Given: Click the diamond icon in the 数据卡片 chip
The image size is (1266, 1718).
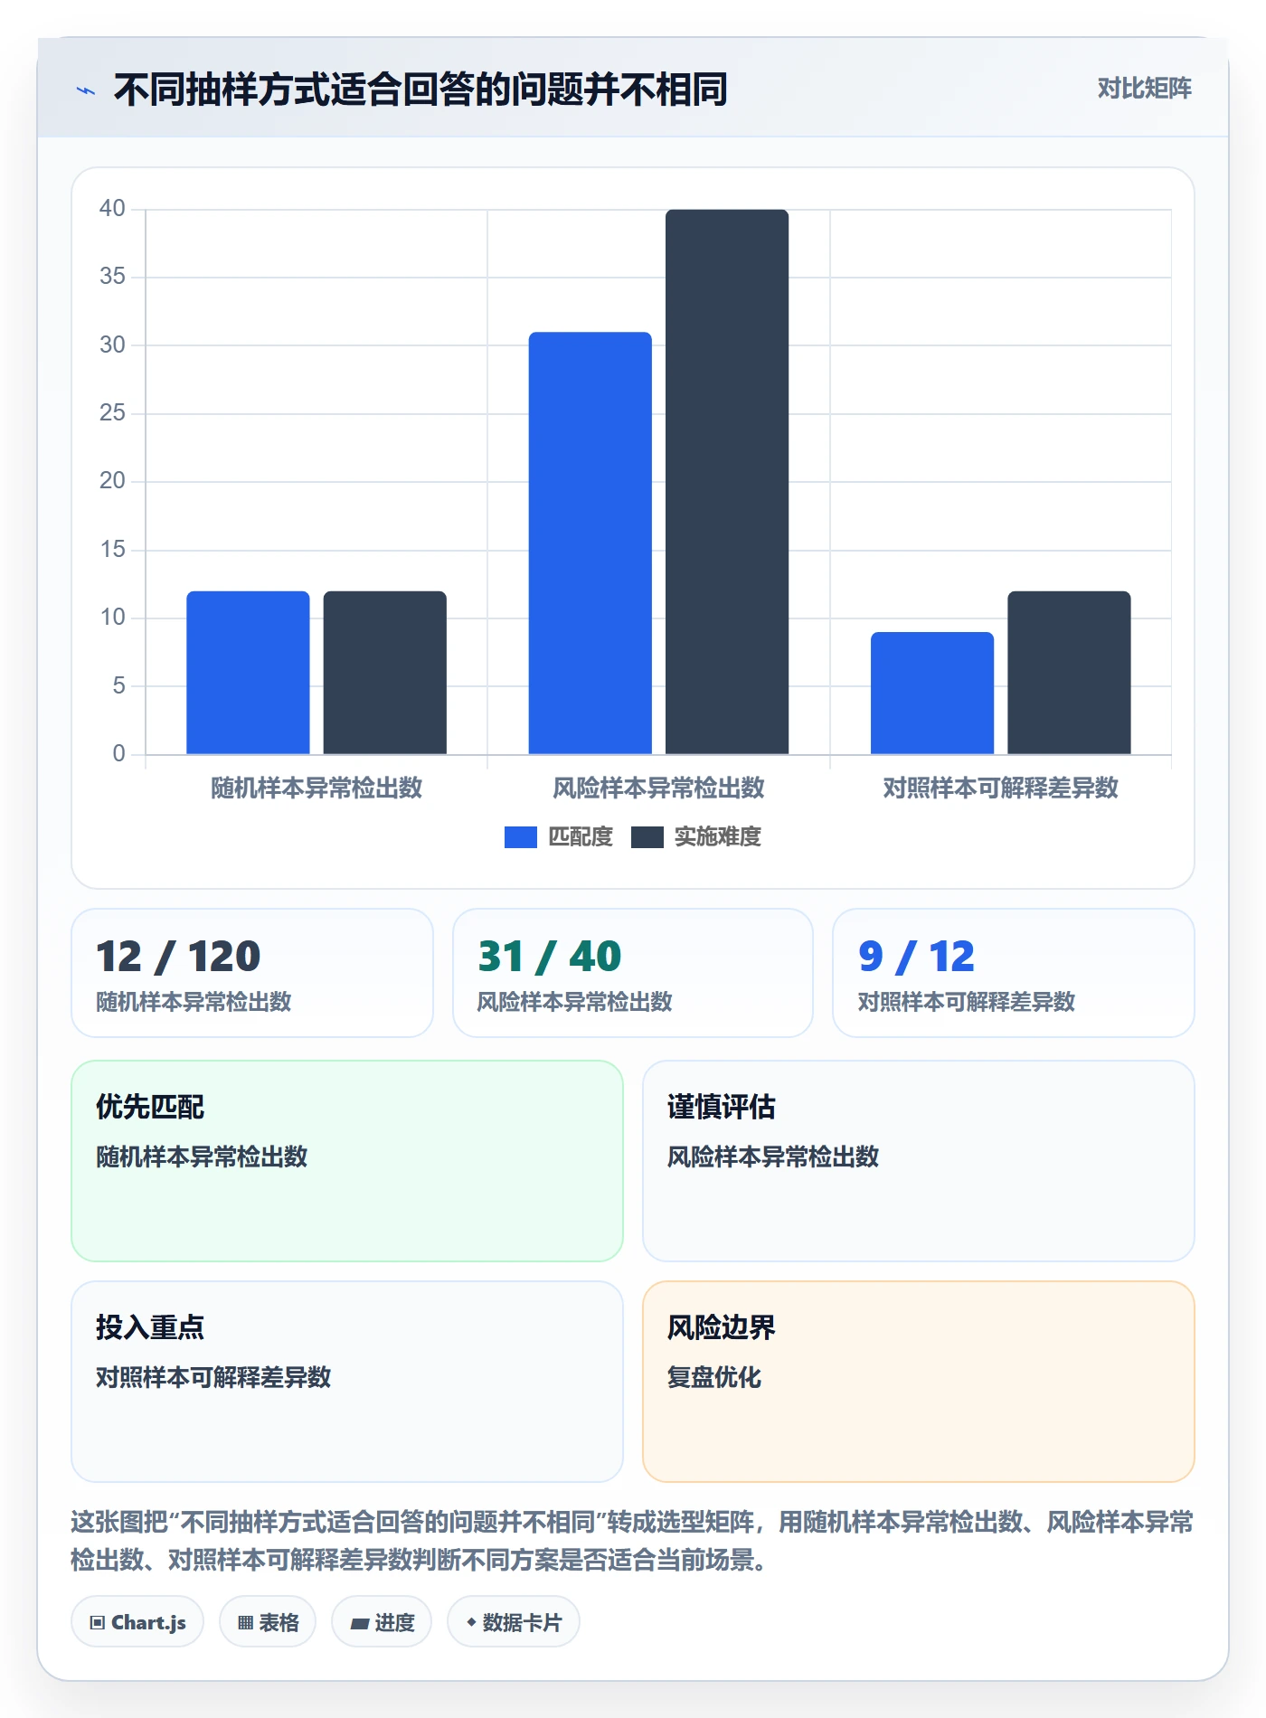Looking at the screenshot, I should coord(471,1623).
